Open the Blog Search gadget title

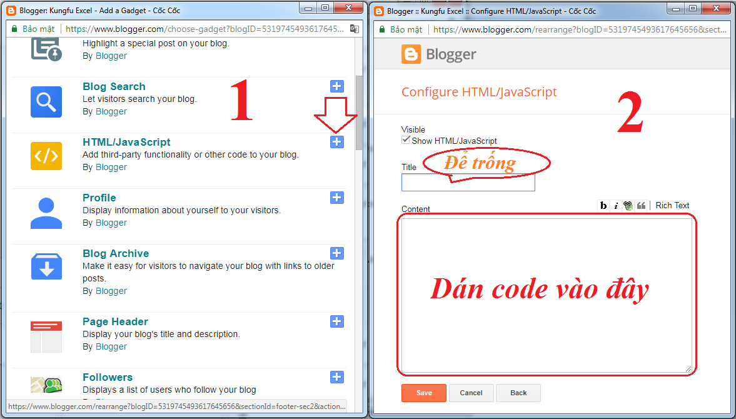(x=114, y=86)
